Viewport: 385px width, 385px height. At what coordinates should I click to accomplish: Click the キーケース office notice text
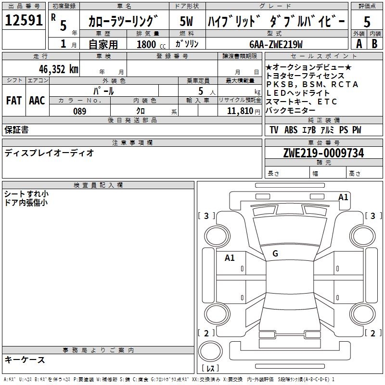(25, 360)
